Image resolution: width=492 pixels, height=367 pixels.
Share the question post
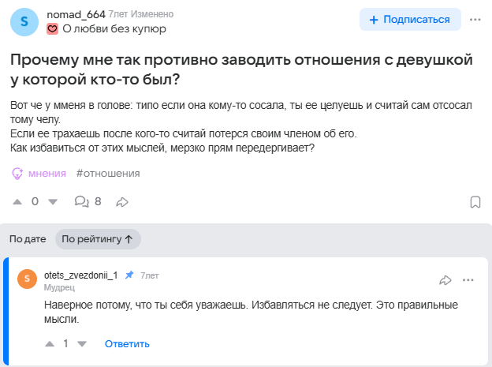pos(122,202)
